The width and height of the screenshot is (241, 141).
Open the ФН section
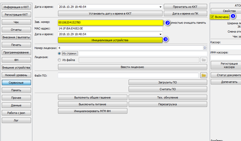click(16, 60)
